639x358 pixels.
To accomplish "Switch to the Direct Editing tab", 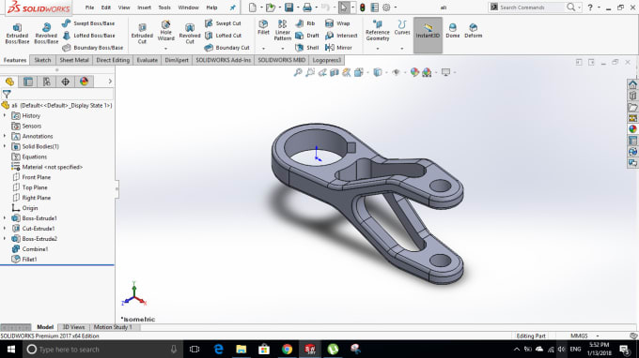I will pos(113,60).
